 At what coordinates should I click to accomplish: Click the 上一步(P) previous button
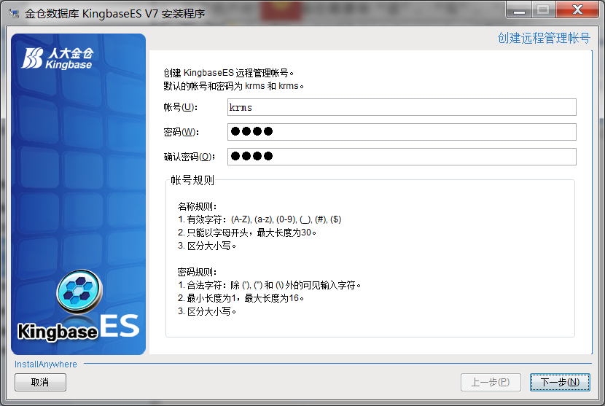coord(491,382)
